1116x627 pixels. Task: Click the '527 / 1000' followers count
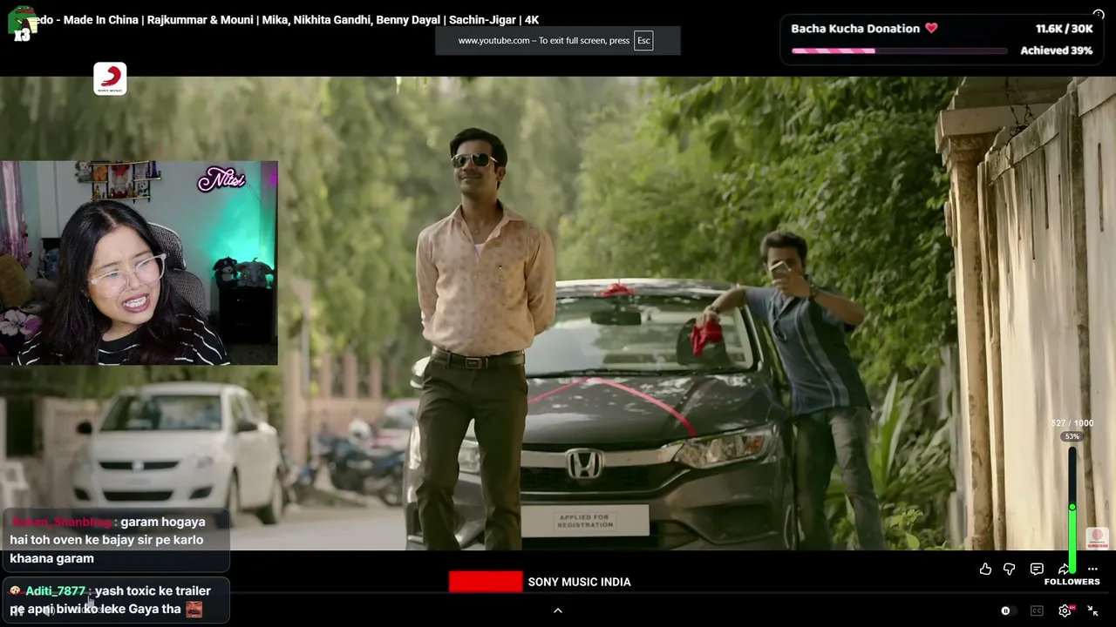1072,423
